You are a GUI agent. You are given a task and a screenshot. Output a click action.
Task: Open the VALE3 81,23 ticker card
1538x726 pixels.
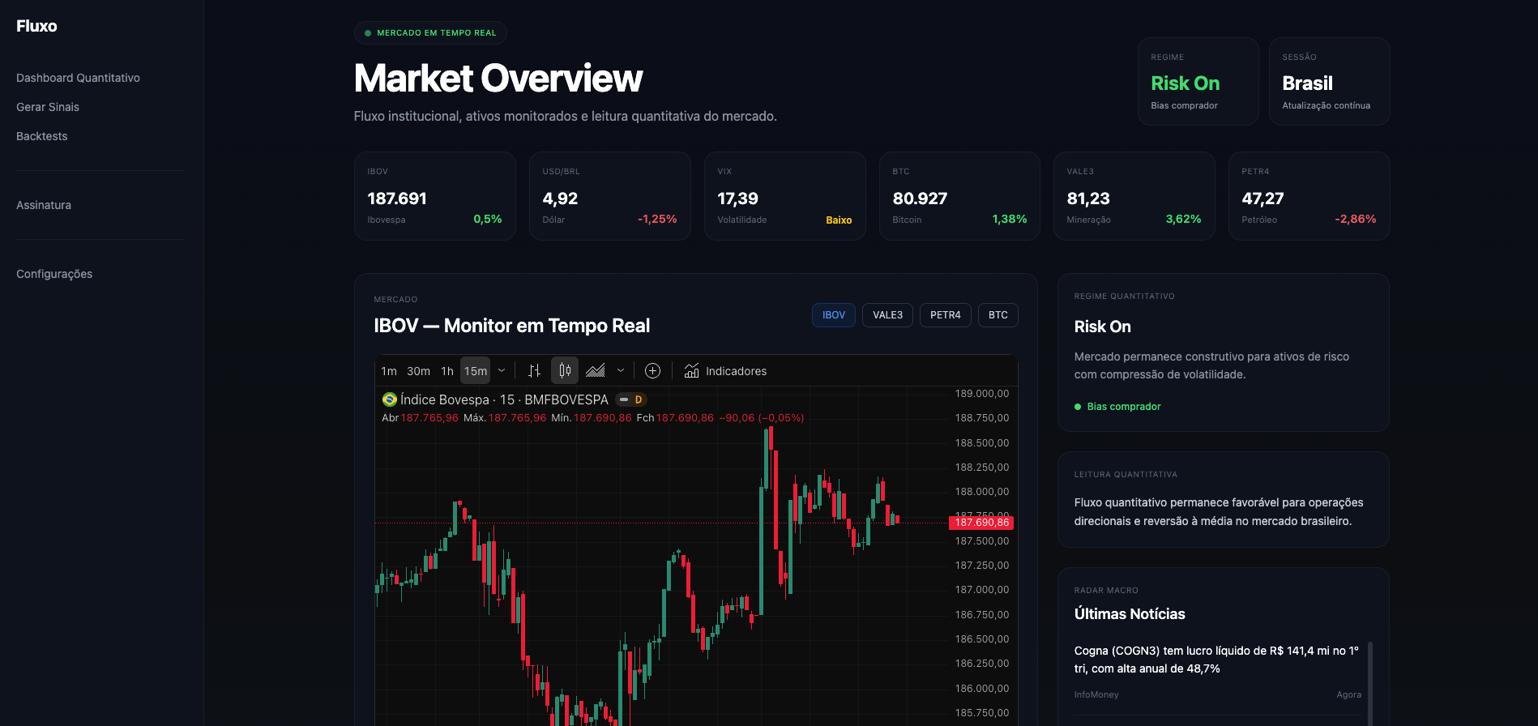click(1134, 196)
